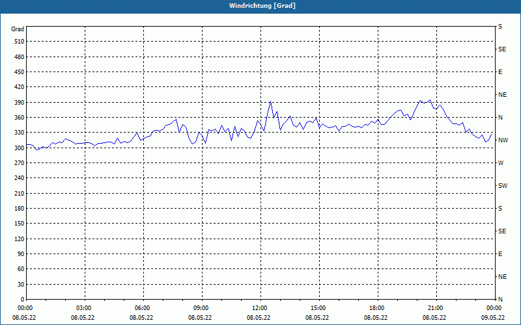521x325 pixels.
Task: Click the '510' y-axis value
Action: coord(20,42)
